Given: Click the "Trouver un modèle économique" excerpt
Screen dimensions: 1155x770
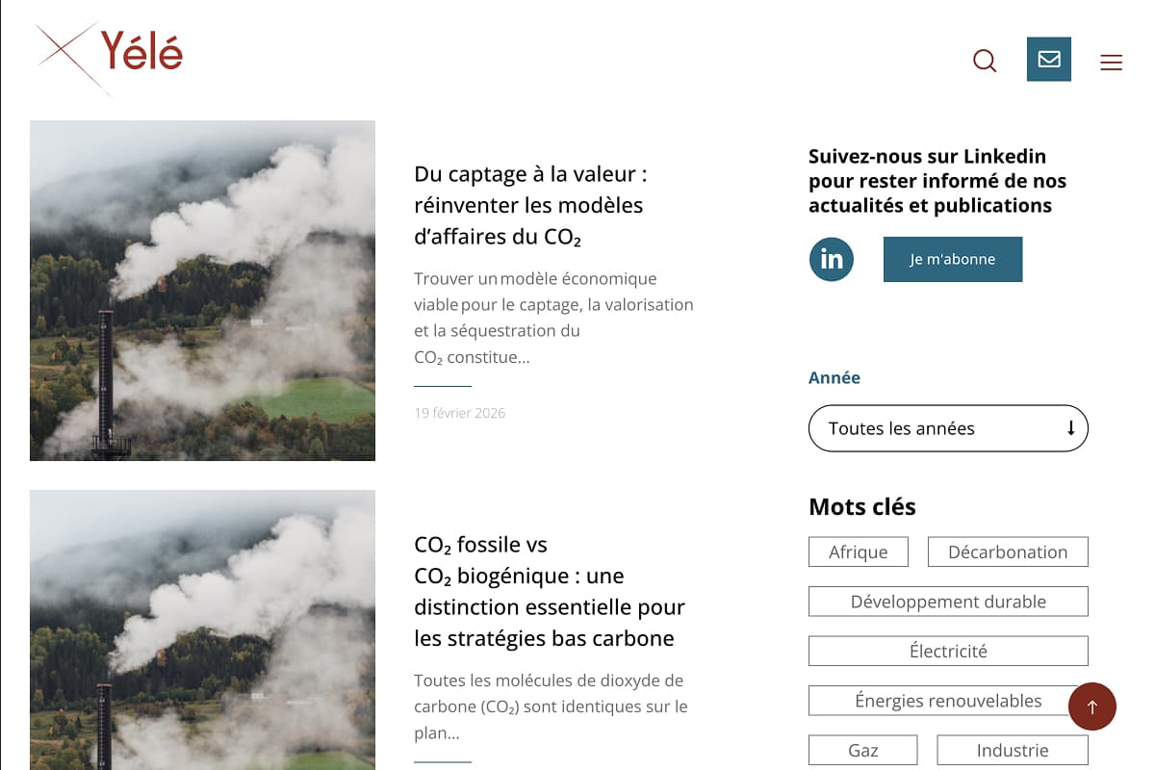Looking at the screenshot, I should pyautogui.click(x=552, y=318).
